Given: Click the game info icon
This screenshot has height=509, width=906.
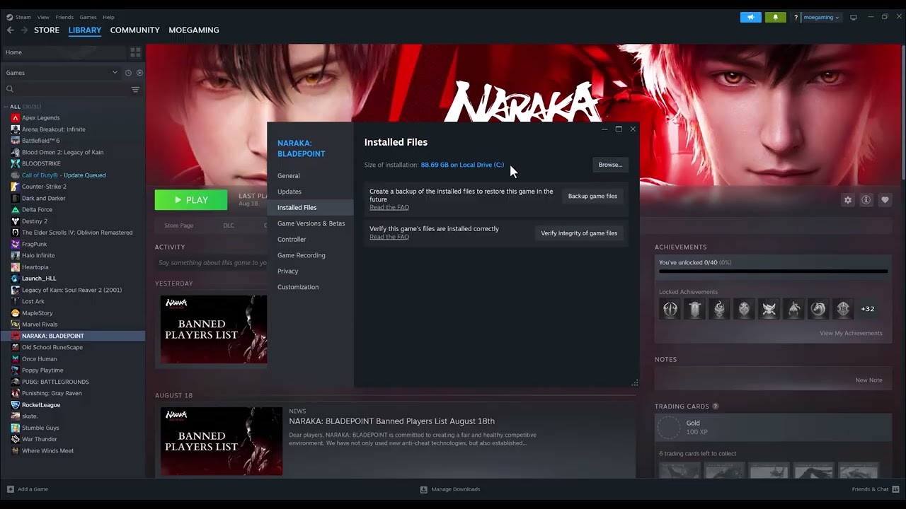Looking at the screenshot, I should (x=866, y=200).
